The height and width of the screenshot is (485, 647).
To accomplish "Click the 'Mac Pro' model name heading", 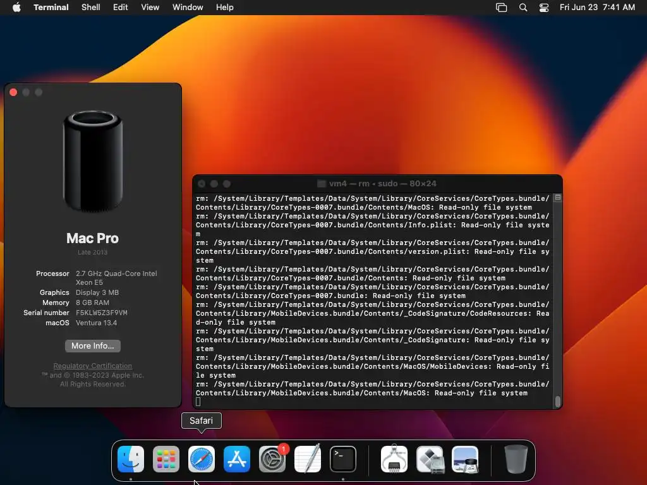I will (x=92, y=238).
